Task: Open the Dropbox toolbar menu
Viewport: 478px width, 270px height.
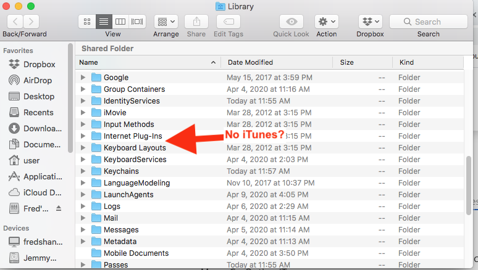Action: (371, 22)
